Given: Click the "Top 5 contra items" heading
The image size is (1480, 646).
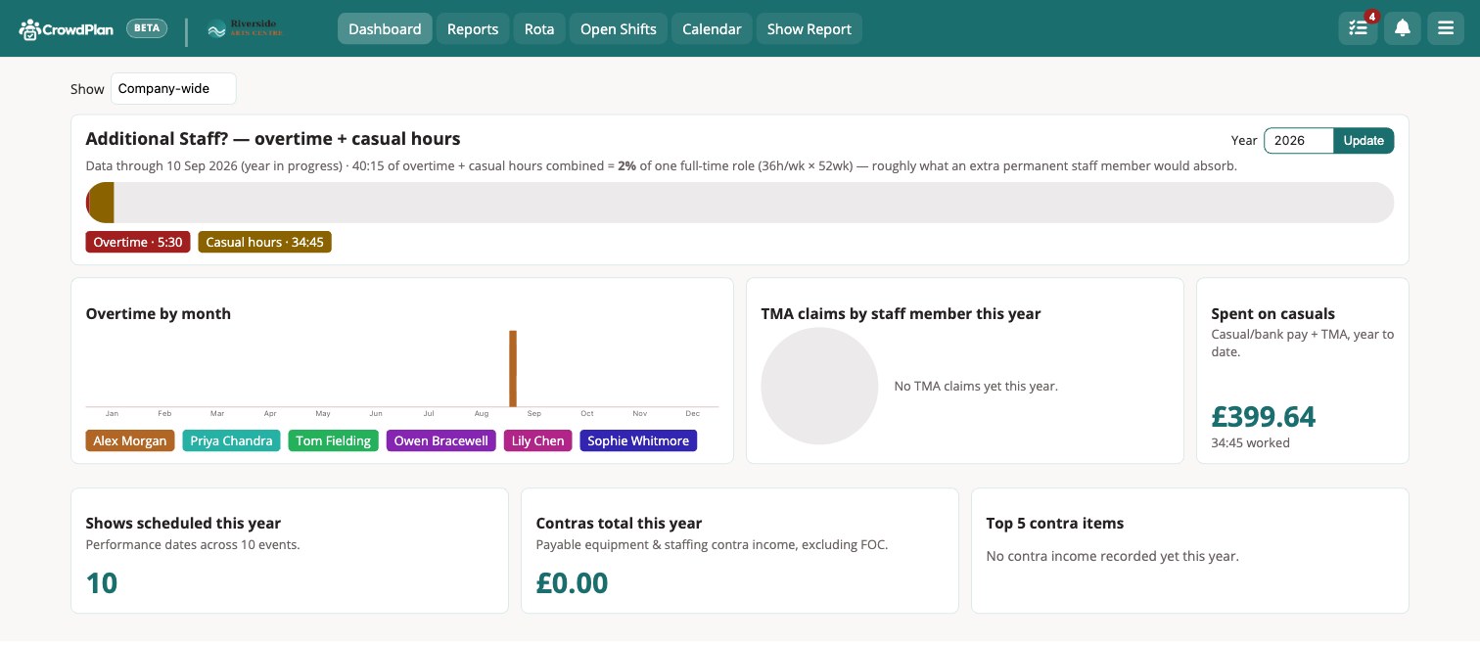Looking at the screenshot, I should click(1055, 523).
